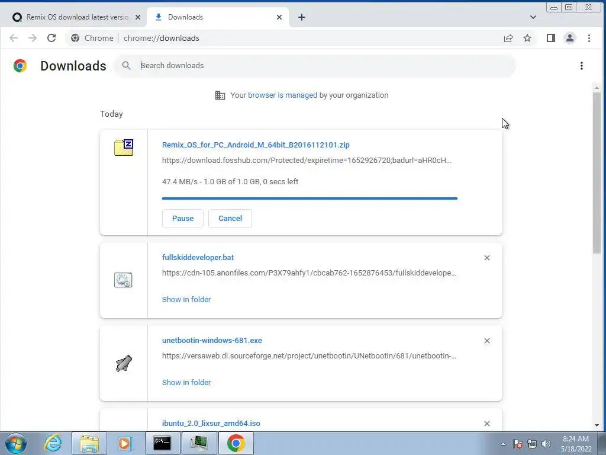Viewport: 606px width, 455px height.
Task: Click the anonfiles source URL
Action: (309, 273)
